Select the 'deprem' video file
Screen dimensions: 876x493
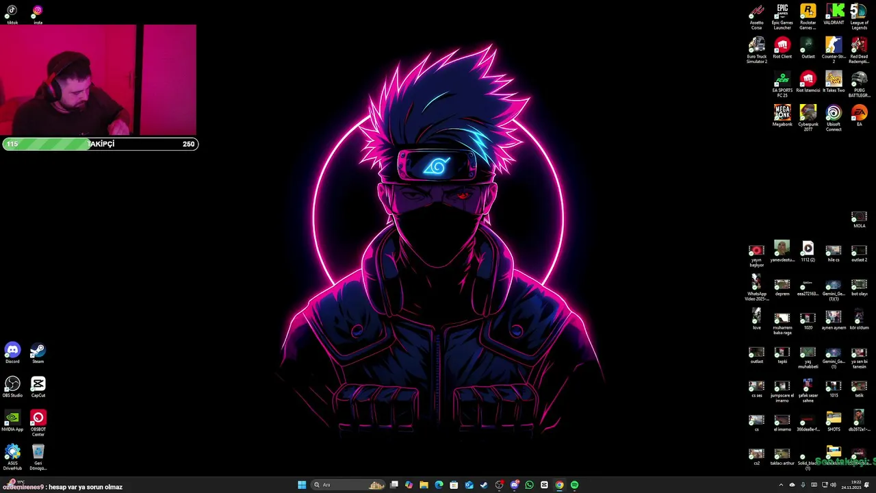tap(782, 287)
